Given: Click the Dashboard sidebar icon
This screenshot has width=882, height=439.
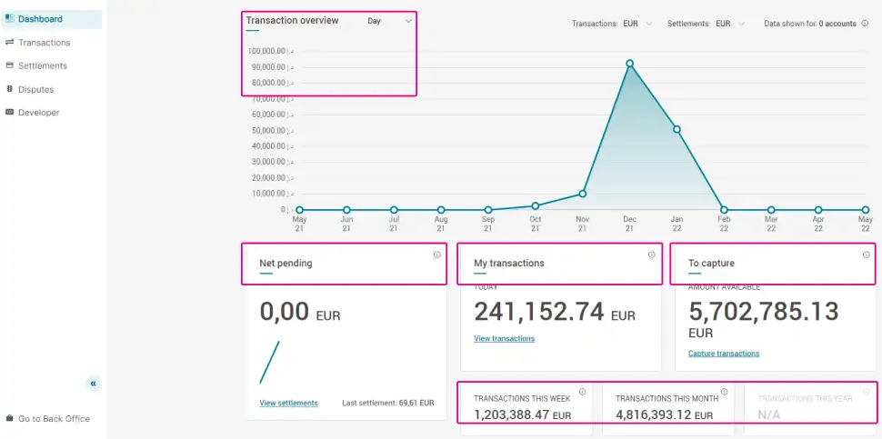Looking at the screenshot, I should 9,19.
